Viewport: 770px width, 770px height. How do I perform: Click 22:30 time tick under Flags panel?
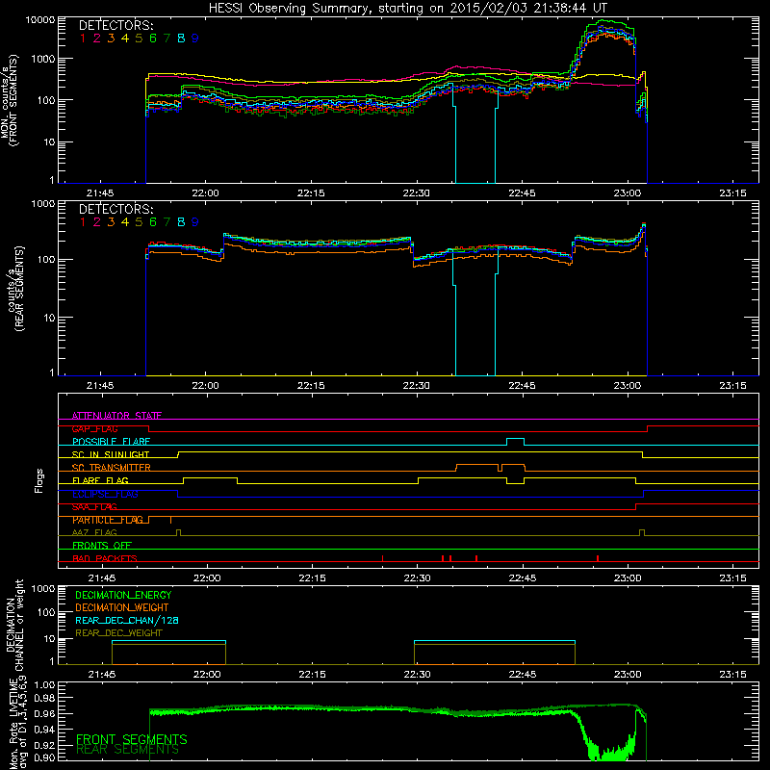point(418,578)
